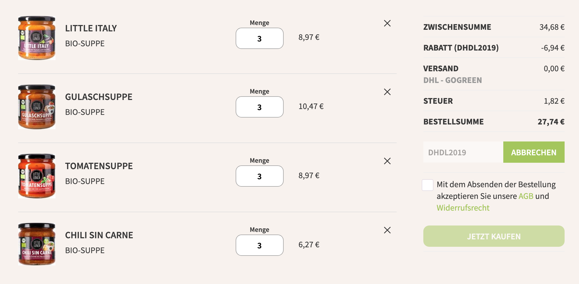Open Gulaschsuppe product jar image
579x284 pixels.
pos(37,107)
